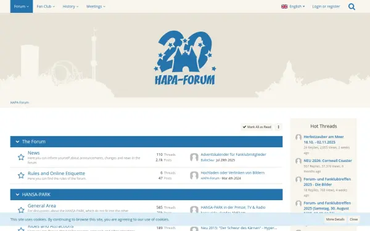Screen dimensions: 370x231
Task: Open the English language dropdown
Action: point(293,6)
